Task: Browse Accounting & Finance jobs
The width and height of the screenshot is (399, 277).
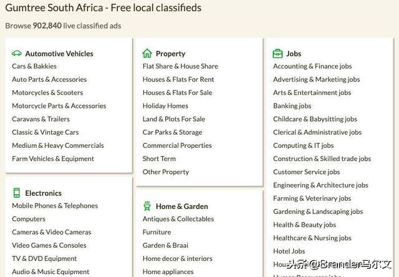Action: pos(312,66)
